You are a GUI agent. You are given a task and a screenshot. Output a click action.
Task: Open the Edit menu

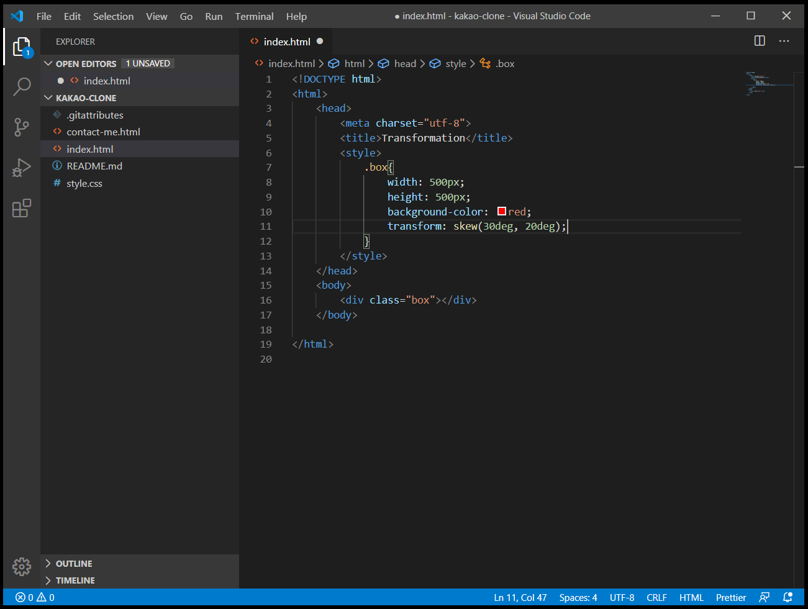(x=72, y=16)
